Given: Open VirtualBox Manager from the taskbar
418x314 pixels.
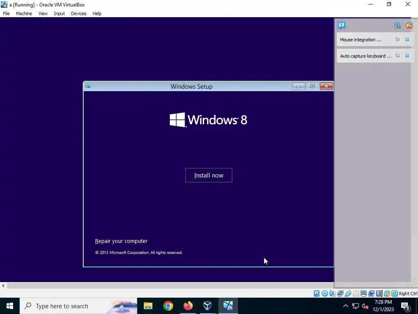Looking at the screenshot, I should coord(207,306).
